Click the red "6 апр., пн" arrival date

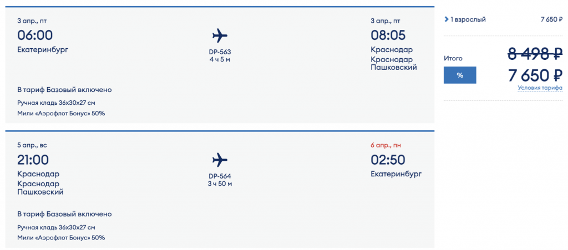click(x=386, y=145)
